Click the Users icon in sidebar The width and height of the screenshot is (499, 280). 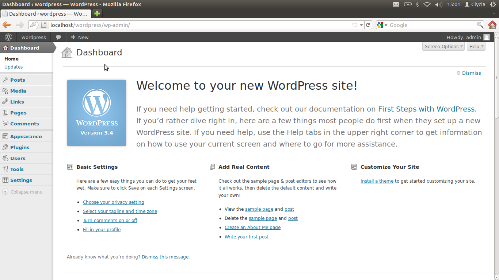point(5,158)
